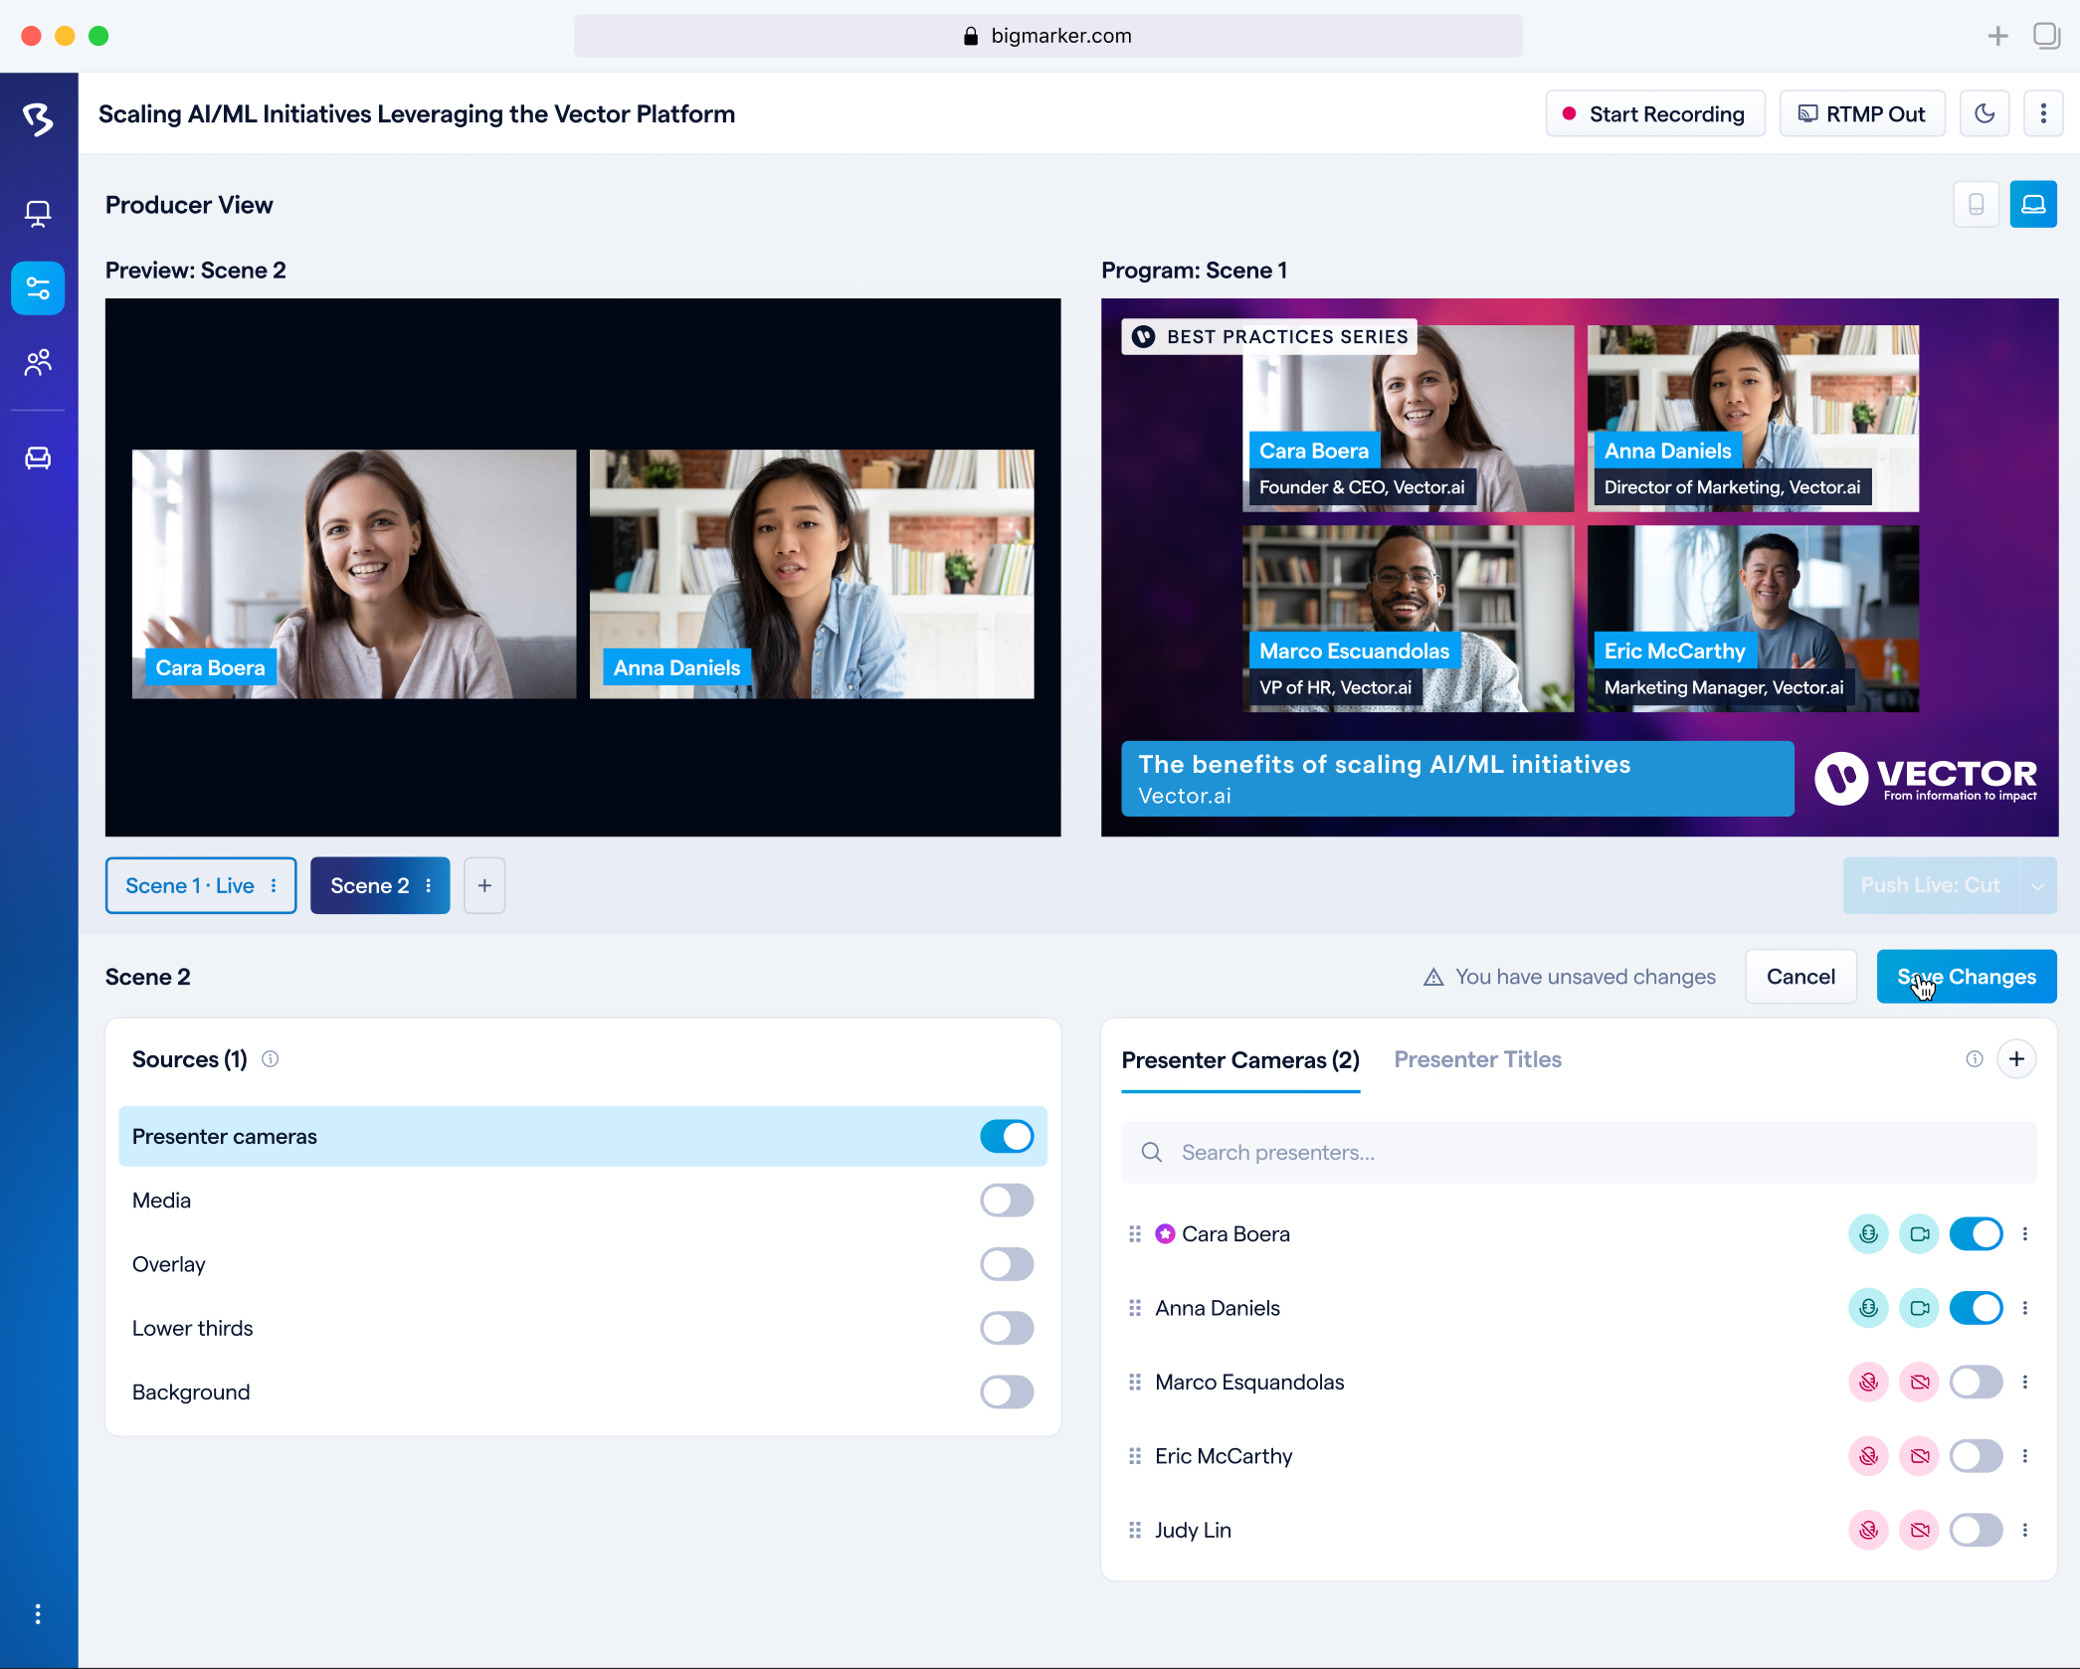This screenshot has width=2080, height=1669.
Task: Select the mobile preview icon in Producer View
Action: click(x=1976, y=204)
